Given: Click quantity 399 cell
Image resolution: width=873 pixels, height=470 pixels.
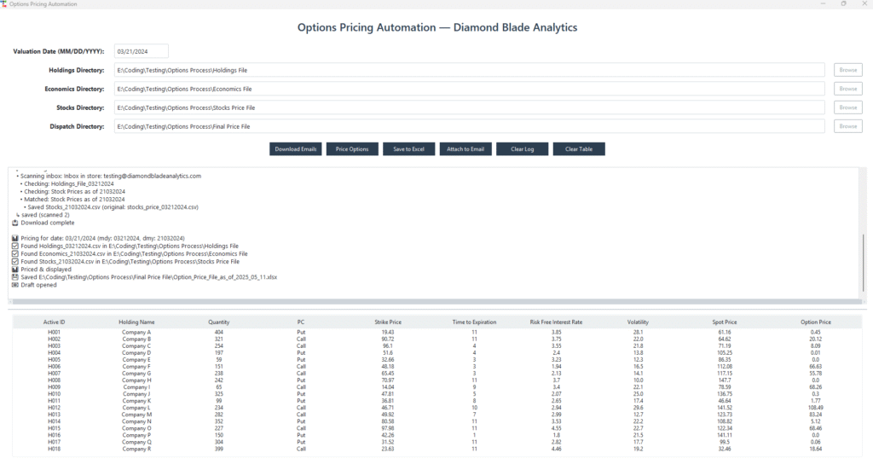Looking at the screenshot, I should coord(219,449).
